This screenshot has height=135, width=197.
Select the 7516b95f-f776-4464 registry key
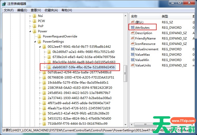click(x=77, y=123)
